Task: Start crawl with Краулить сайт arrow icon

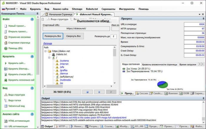Action: (6, 63)
